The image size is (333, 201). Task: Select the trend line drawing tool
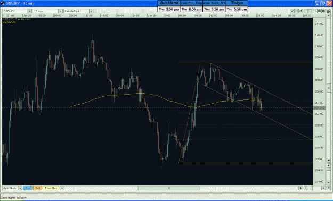click(292, 11)
